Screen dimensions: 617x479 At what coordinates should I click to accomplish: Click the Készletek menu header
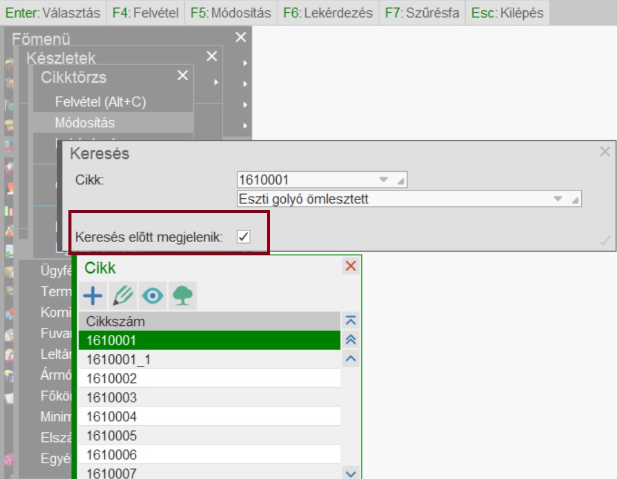(x=61, y=58)
